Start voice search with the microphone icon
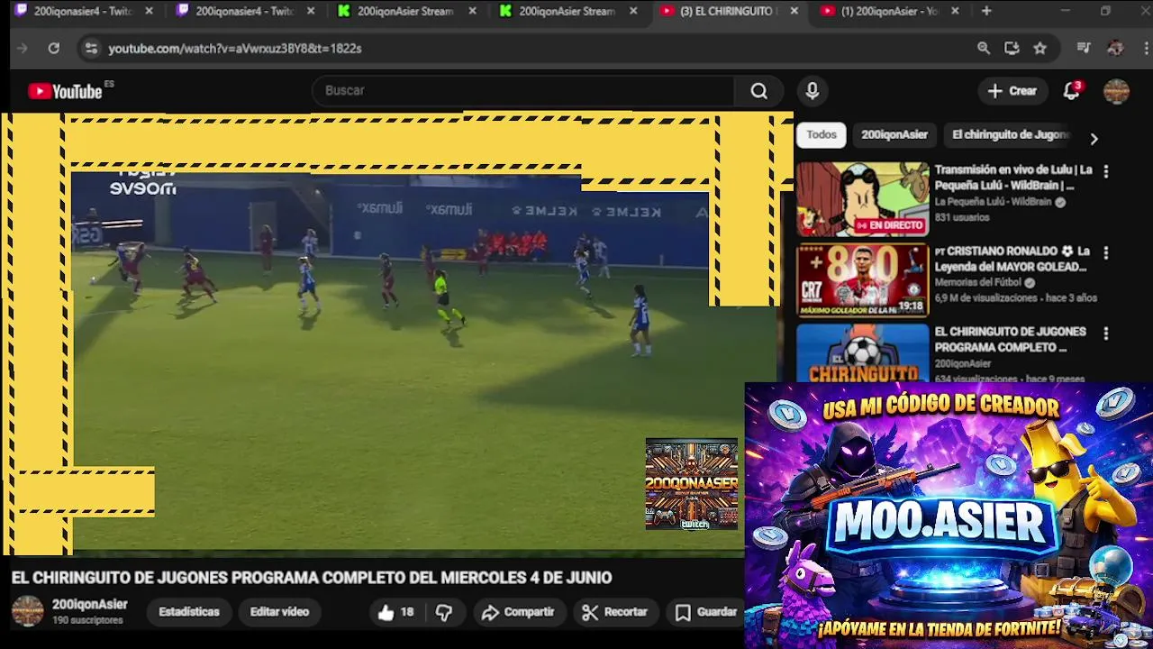Image resolution: width=1153 pixels, height=649 pixels. pyautogui.click(x=812, y=91)
